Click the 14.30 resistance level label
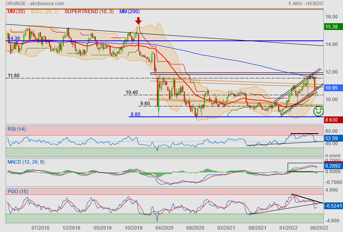Image resolution: width=343 pixels, height=232 pixels. tap(14, 38)
